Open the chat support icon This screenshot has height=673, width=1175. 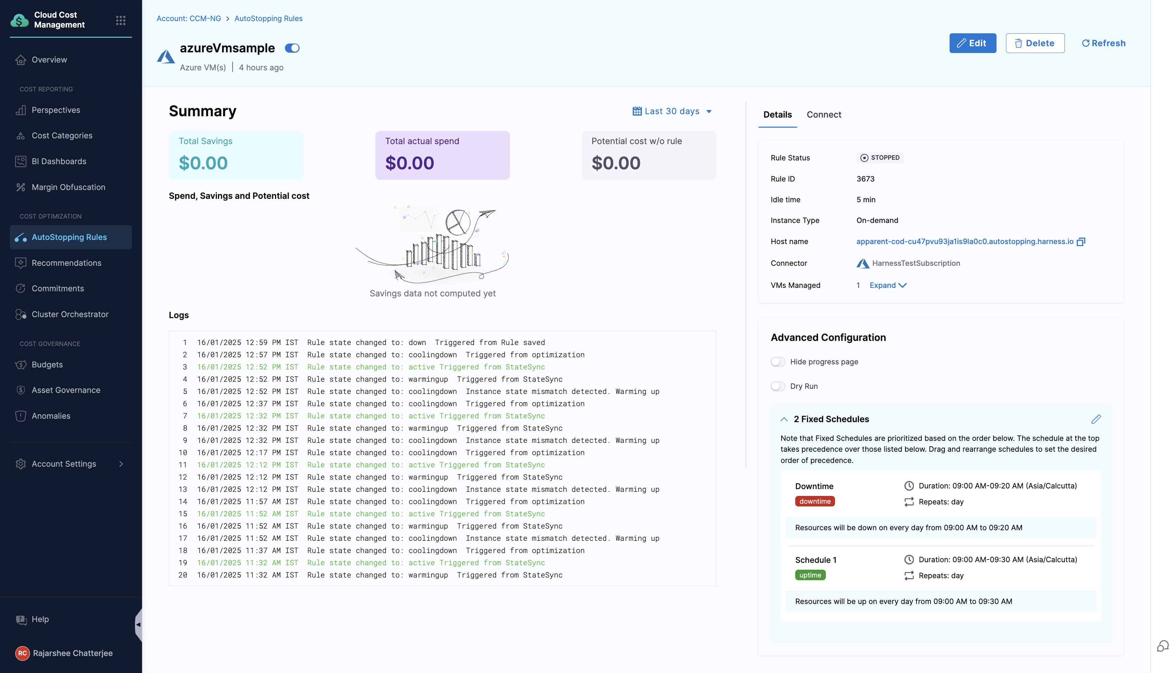(1162, 646)
